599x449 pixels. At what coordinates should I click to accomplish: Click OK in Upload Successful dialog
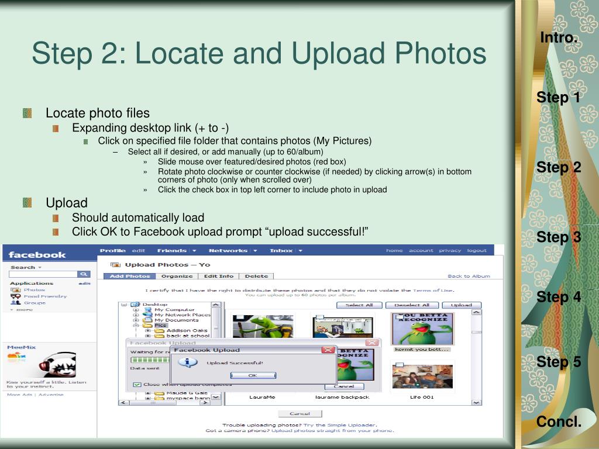coord(253,376)
